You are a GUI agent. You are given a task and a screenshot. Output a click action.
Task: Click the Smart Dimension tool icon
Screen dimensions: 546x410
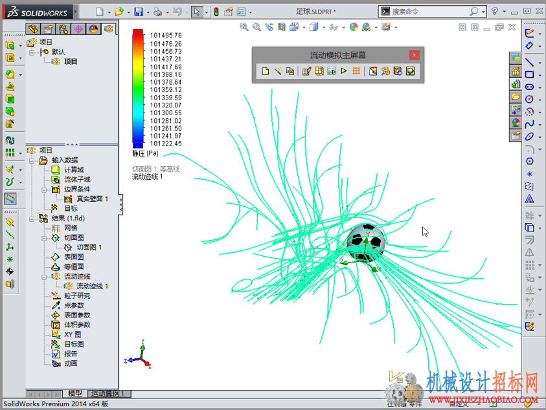pyautogui.click(x=529, y=46)
